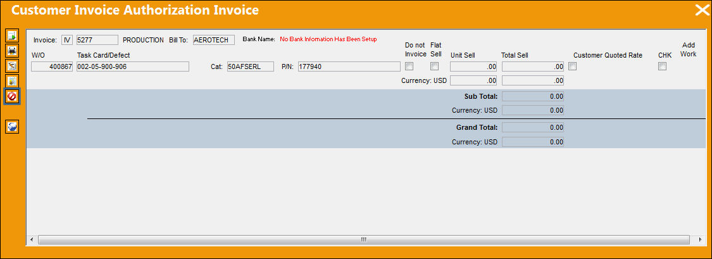This screenshot has height=259, width=712.
Task: Click the Add Work column header
Action: click(x=689, y=49)
